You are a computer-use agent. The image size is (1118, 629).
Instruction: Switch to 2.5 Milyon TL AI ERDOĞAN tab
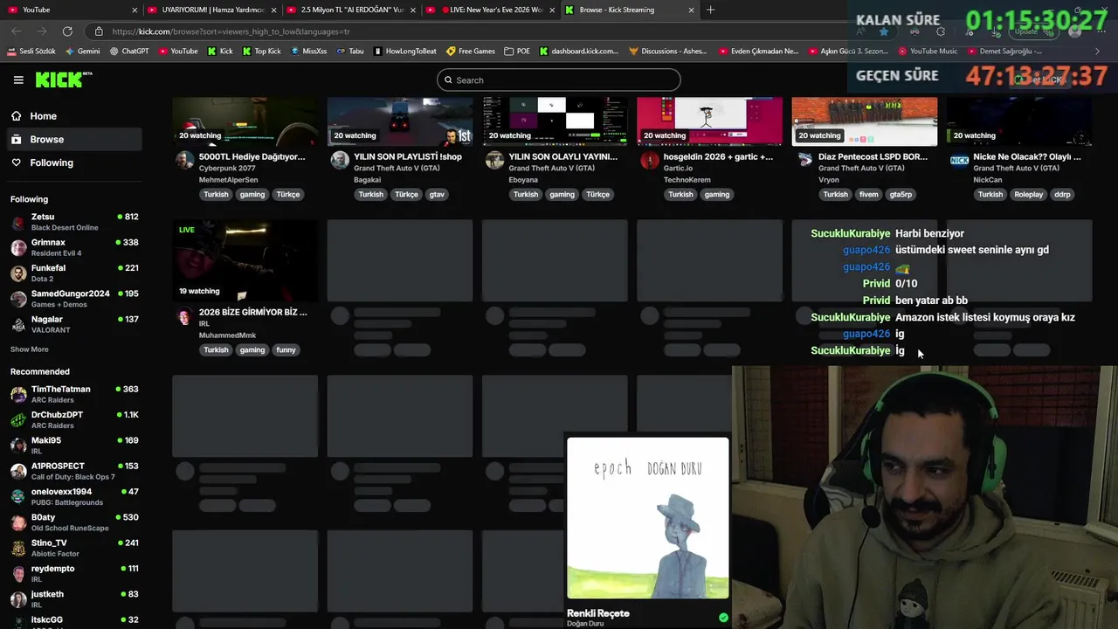(x=350, y=10)
